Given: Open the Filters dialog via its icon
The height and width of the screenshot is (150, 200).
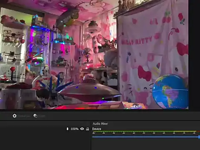Looking at the screenshot, I should point(35,116).
